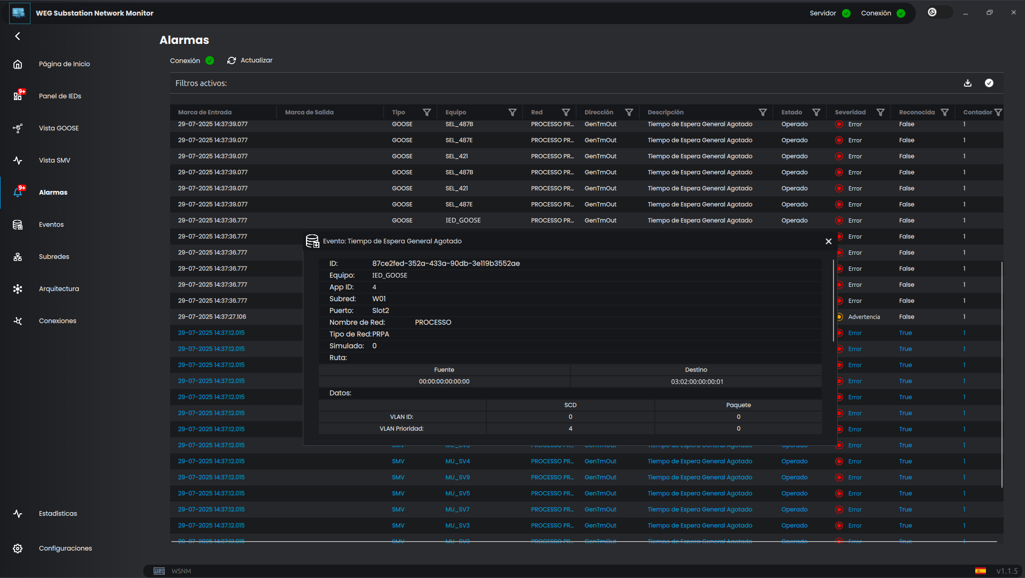The height and width of the screenshot is (578, 1025).
Task: Open Vista GOOSE from sidebar
Action: 58,128
